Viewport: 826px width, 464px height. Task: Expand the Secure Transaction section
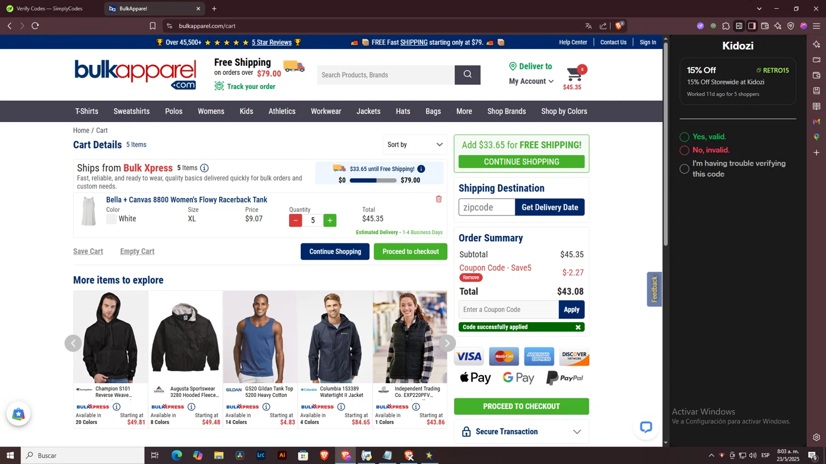[x=521, y=432]
